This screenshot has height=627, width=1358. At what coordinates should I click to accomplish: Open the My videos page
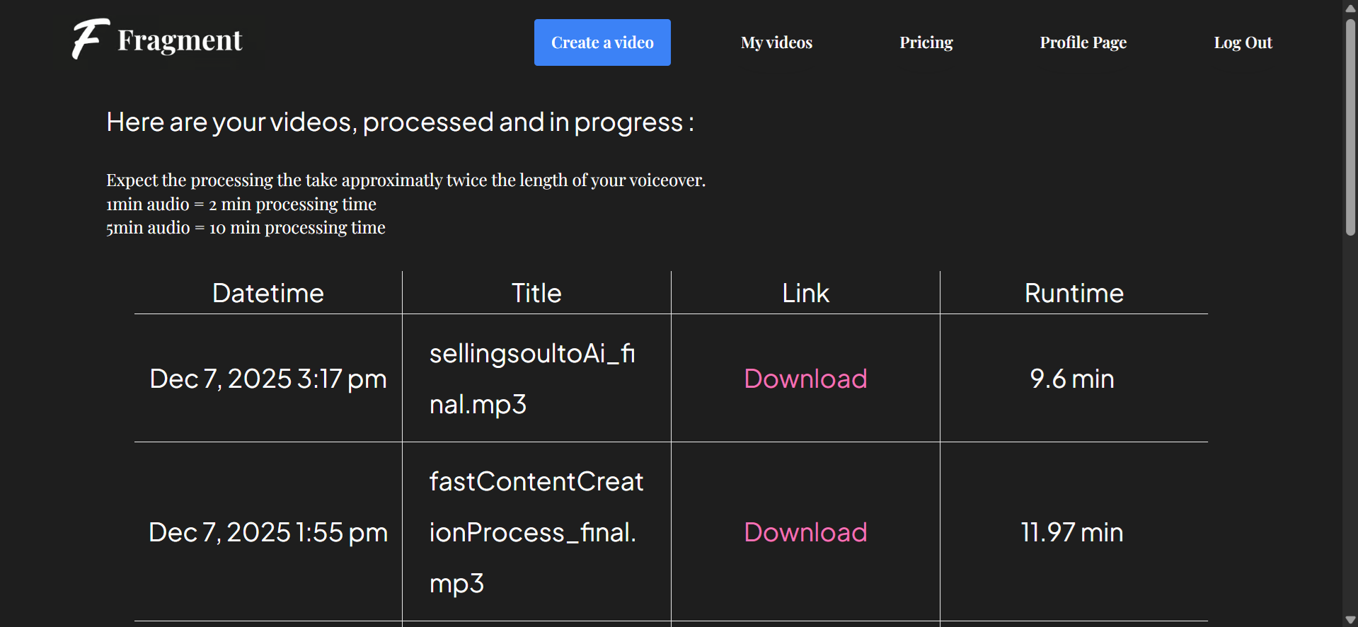pyautogui.click(x=776, y=42)
